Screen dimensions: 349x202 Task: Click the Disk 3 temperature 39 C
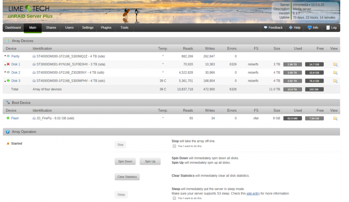163,81
